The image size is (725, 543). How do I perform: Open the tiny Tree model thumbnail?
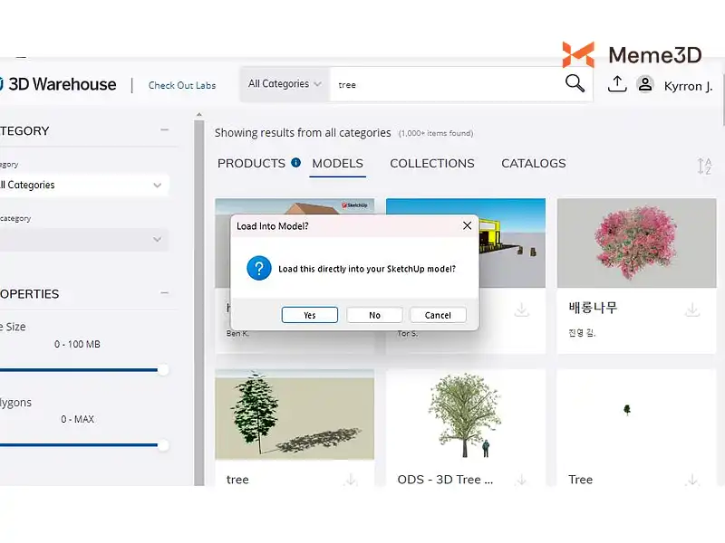point(637,414)
